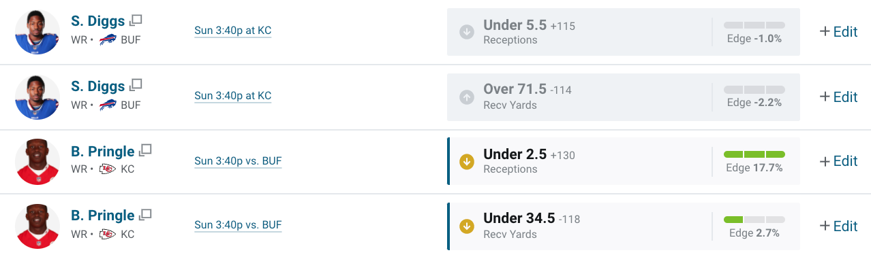Click down-arrow icon on Under 5.5 Receptions
Screen dimensions: 871x257
click(x=467, y=32)
